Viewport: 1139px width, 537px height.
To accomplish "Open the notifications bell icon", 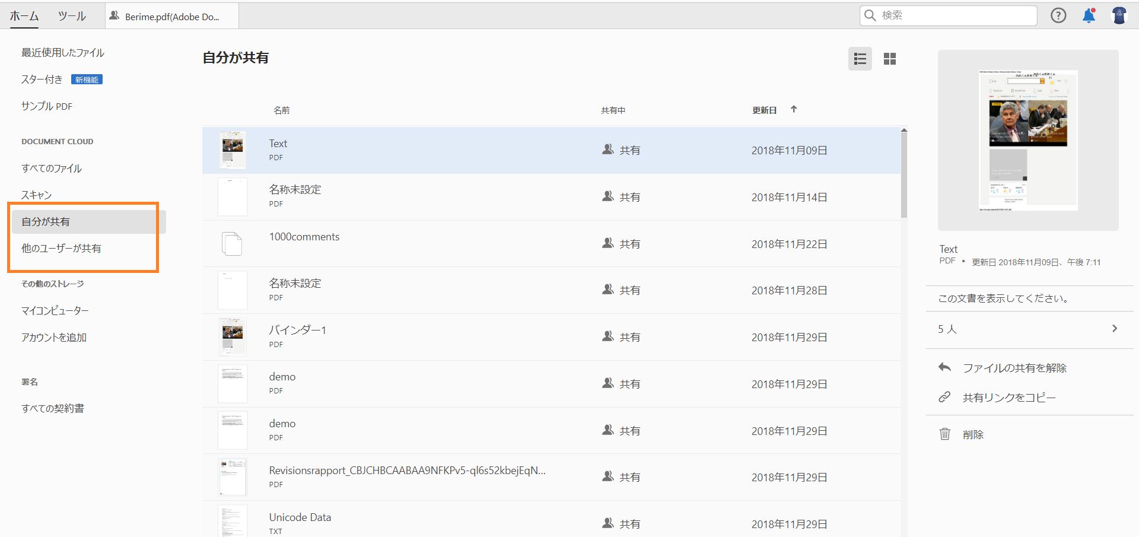I will [1089, 15].
